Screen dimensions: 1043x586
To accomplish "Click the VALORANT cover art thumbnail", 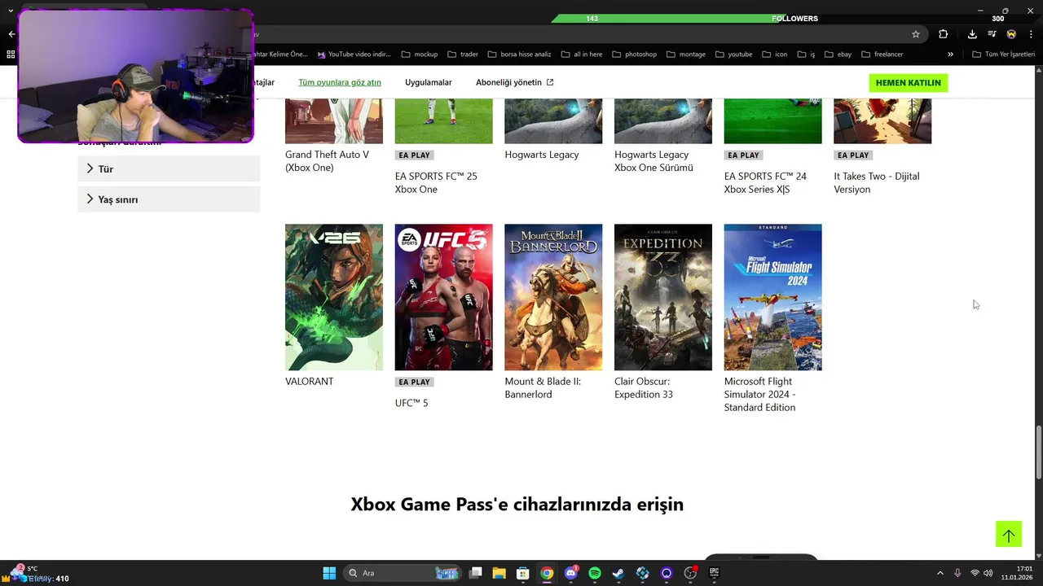I will (334, 297).
